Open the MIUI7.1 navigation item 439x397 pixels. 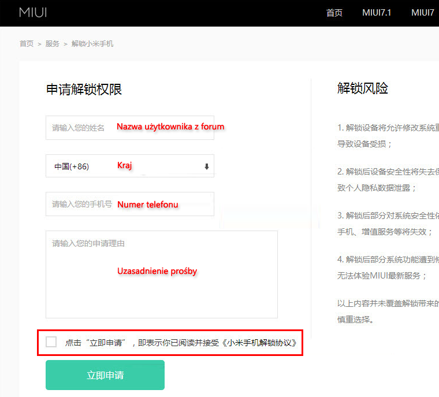pos(377,13)
